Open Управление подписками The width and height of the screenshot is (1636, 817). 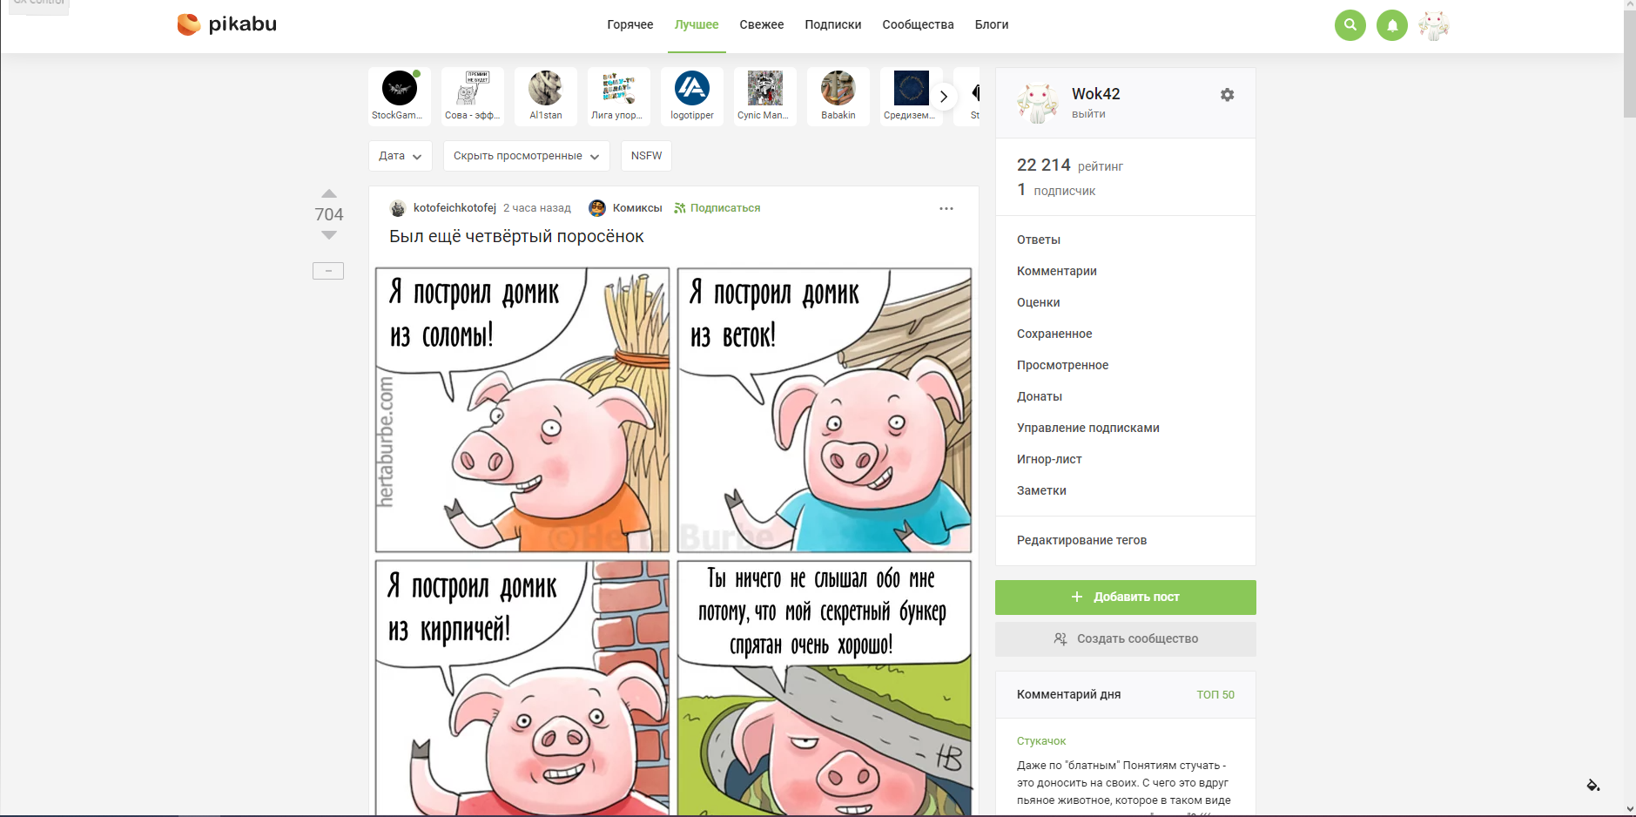coord(1088,429)
